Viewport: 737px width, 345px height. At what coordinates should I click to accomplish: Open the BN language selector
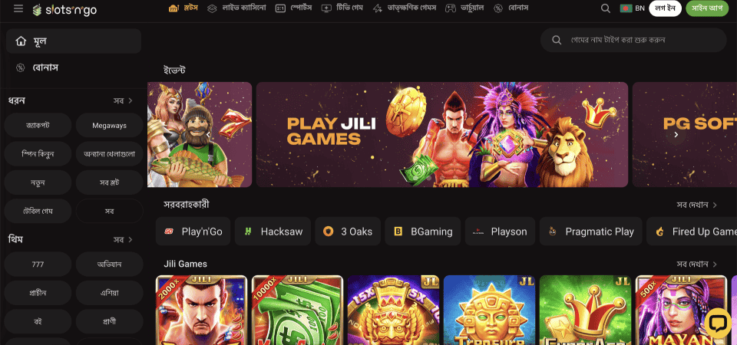pos(632,8)
